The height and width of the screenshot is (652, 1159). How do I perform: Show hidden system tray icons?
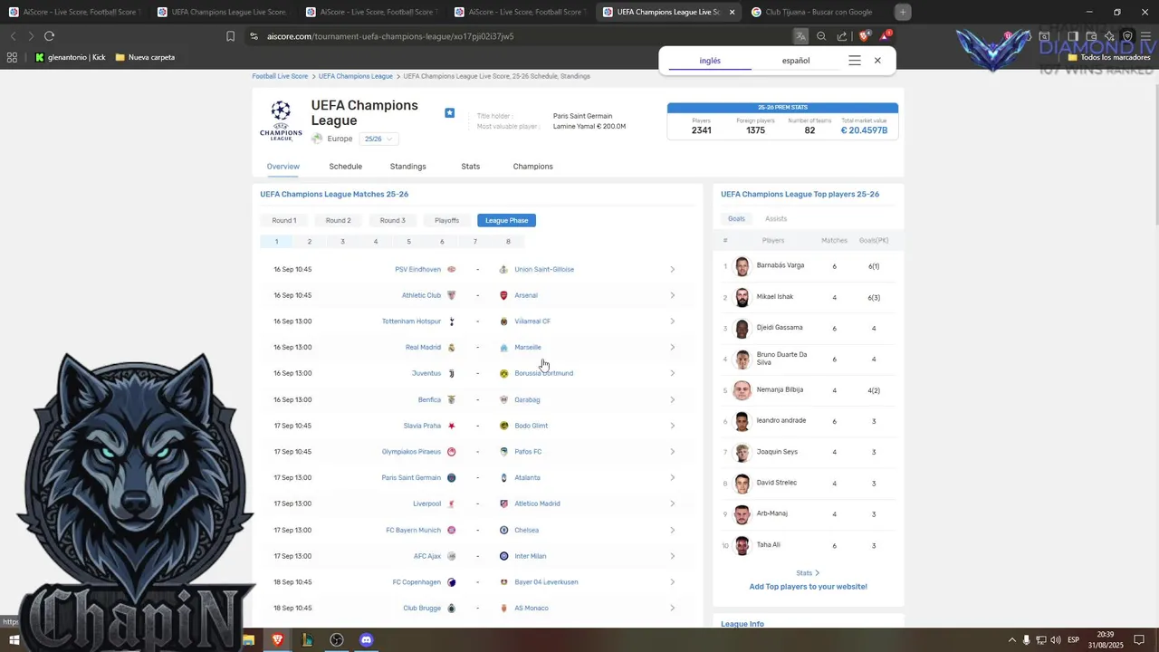click(1012, 640)
